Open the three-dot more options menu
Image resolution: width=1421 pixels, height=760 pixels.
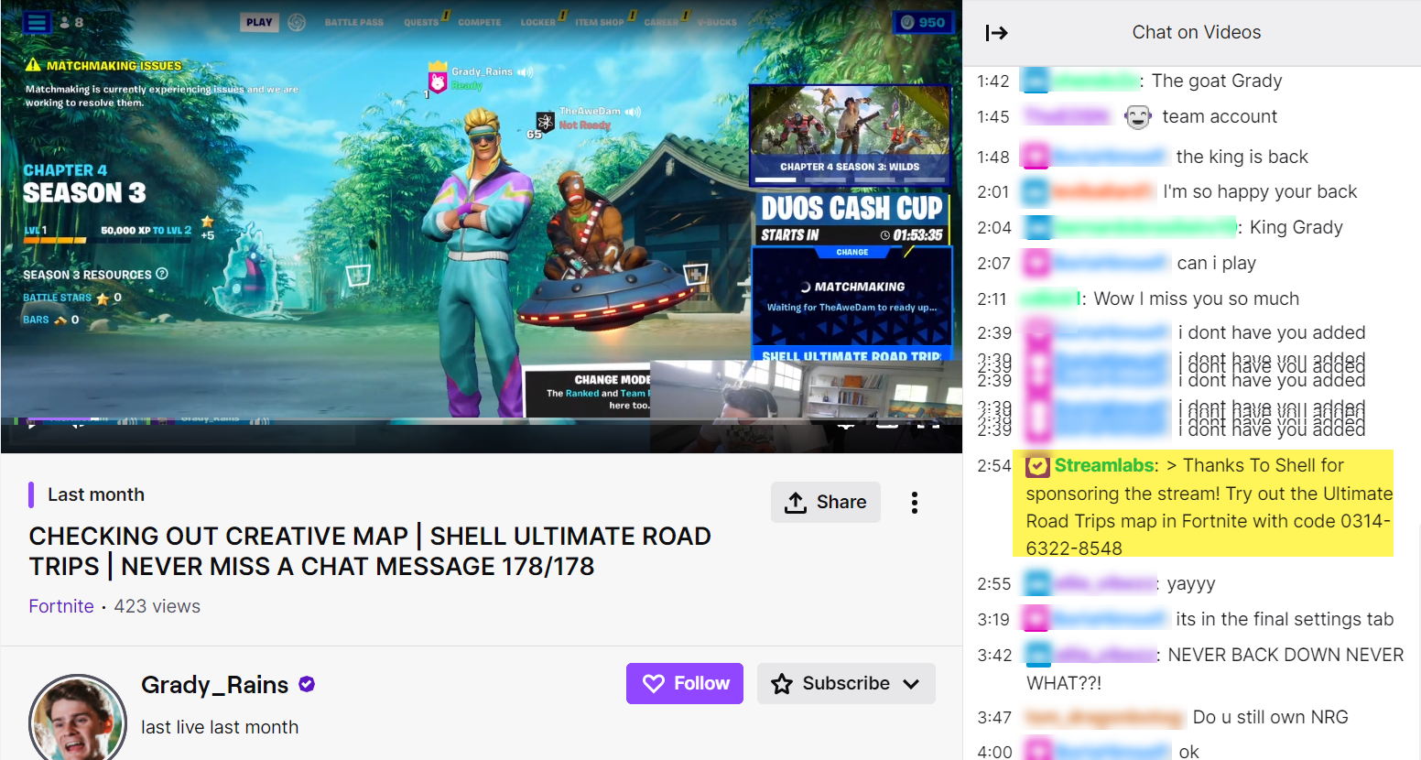(x=914, y=503)
